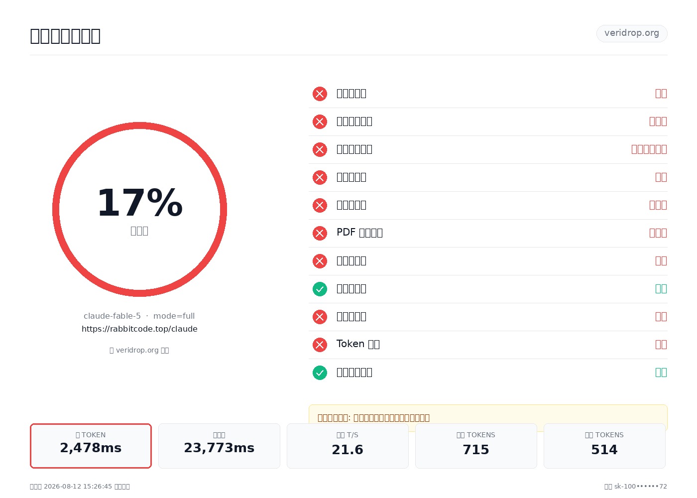Select the 23,773ms latency card

point(219,446)
